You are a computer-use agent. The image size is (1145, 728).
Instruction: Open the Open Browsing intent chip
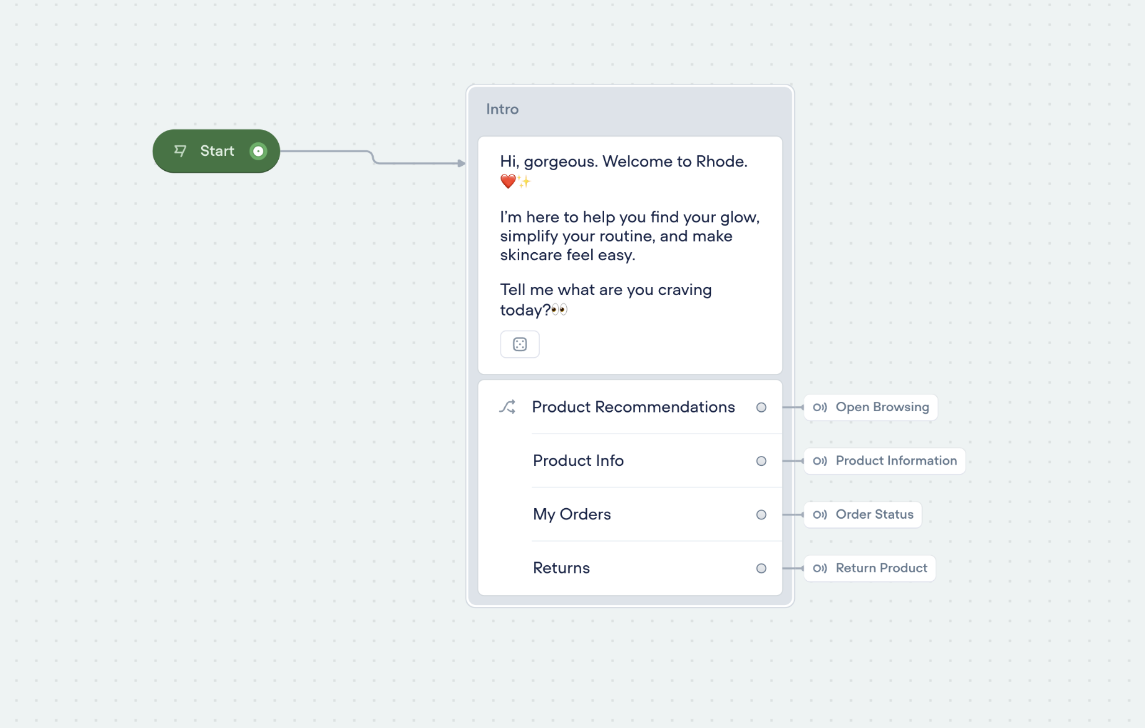[871, 407]
